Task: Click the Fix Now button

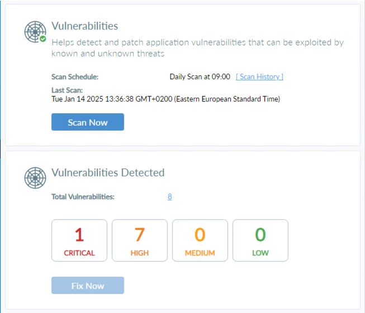Action: (x=88, y=285)
